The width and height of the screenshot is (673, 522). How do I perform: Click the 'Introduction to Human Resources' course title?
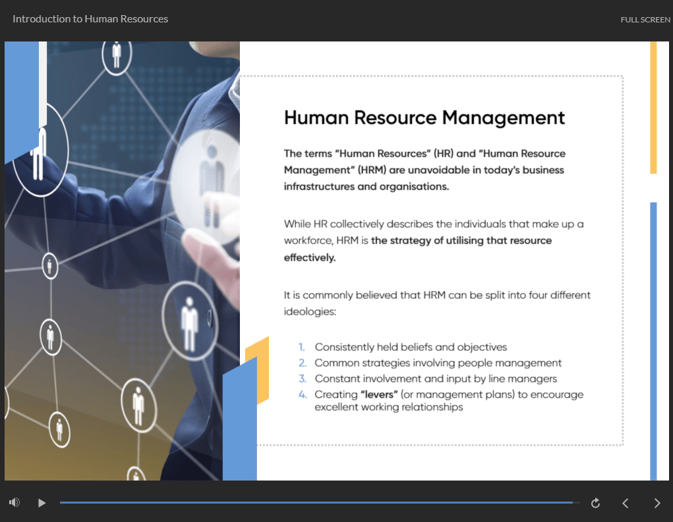90,19
